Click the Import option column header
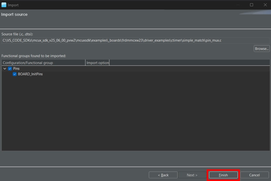The image size is (271, 181). pos(98,63)
